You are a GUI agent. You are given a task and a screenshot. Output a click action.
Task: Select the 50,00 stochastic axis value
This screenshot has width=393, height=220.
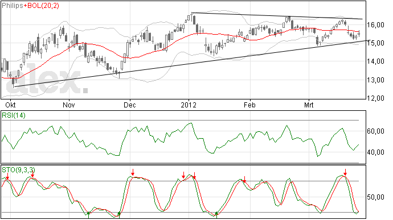pyautogui.click(x=375, y=197)
